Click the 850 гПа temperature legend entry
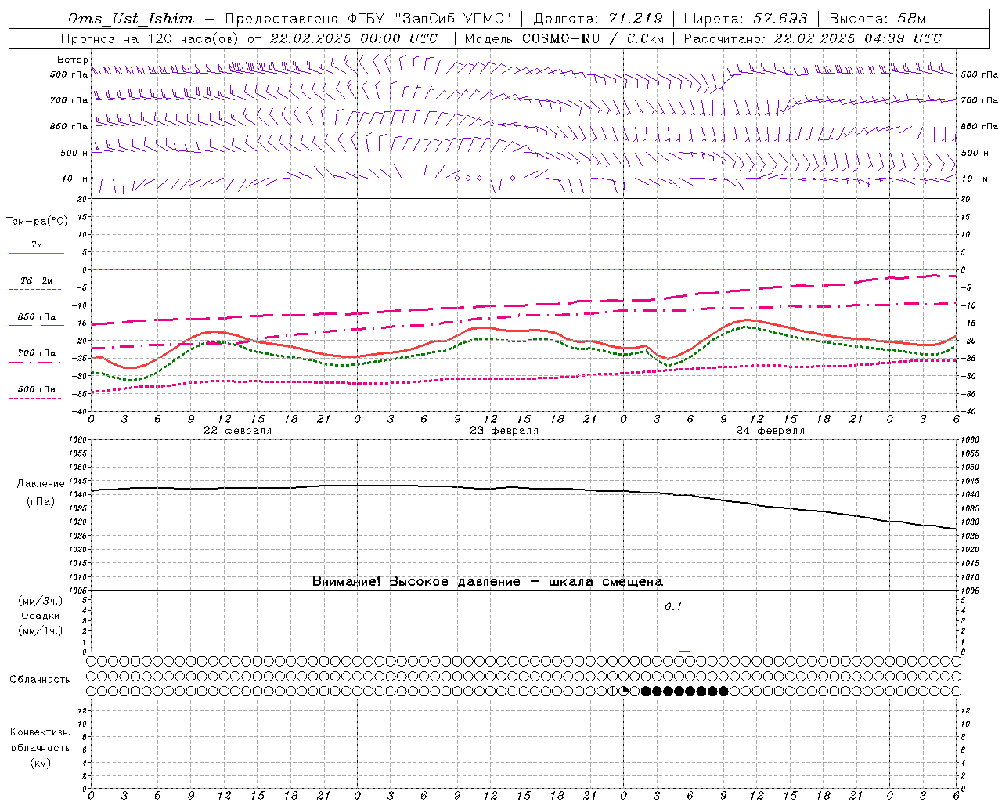 [36, 317]
